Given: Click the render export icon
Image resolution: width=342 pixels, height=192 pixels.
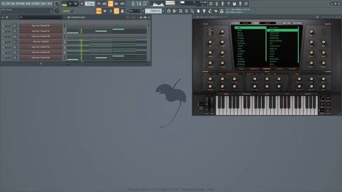Looking at the screenshot, I should coord(240,4).
